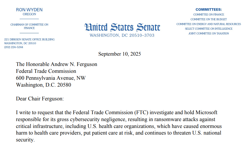Viewport: 248px width, 147px height.
Task: Click the phone number (202) 224-5244
Action: pos(14,47)
